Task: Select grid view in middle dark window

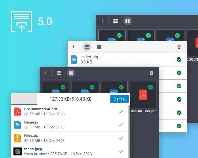Action: pyautogui.click(x=71, y=73)
